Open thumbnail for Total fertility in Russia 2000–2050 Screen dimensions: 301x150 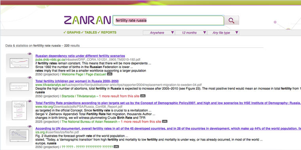point(19,87)
